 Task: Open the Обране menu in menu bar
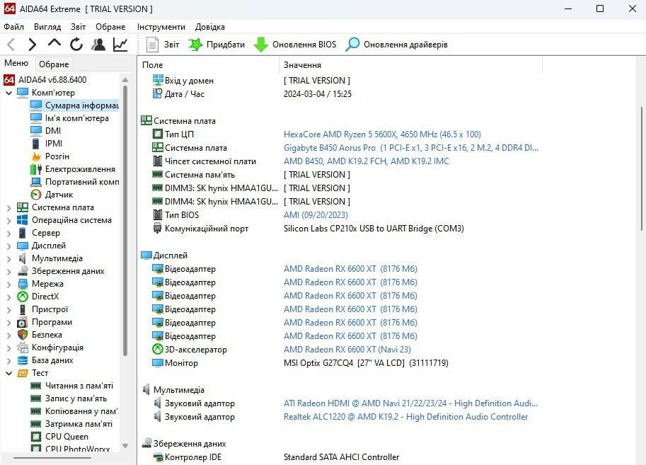110,27
